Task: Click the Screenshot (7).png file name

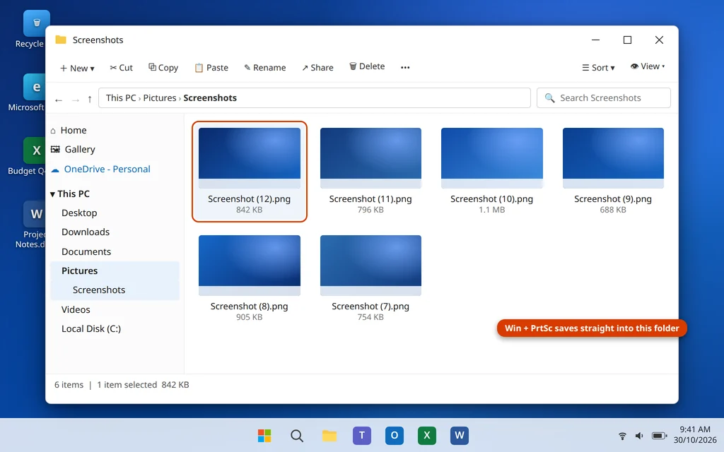Action: click(x=370, y=307)
